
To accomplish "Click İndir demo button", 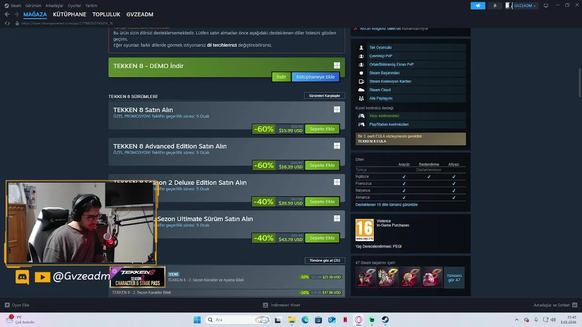I will click(x=281, y=77).
